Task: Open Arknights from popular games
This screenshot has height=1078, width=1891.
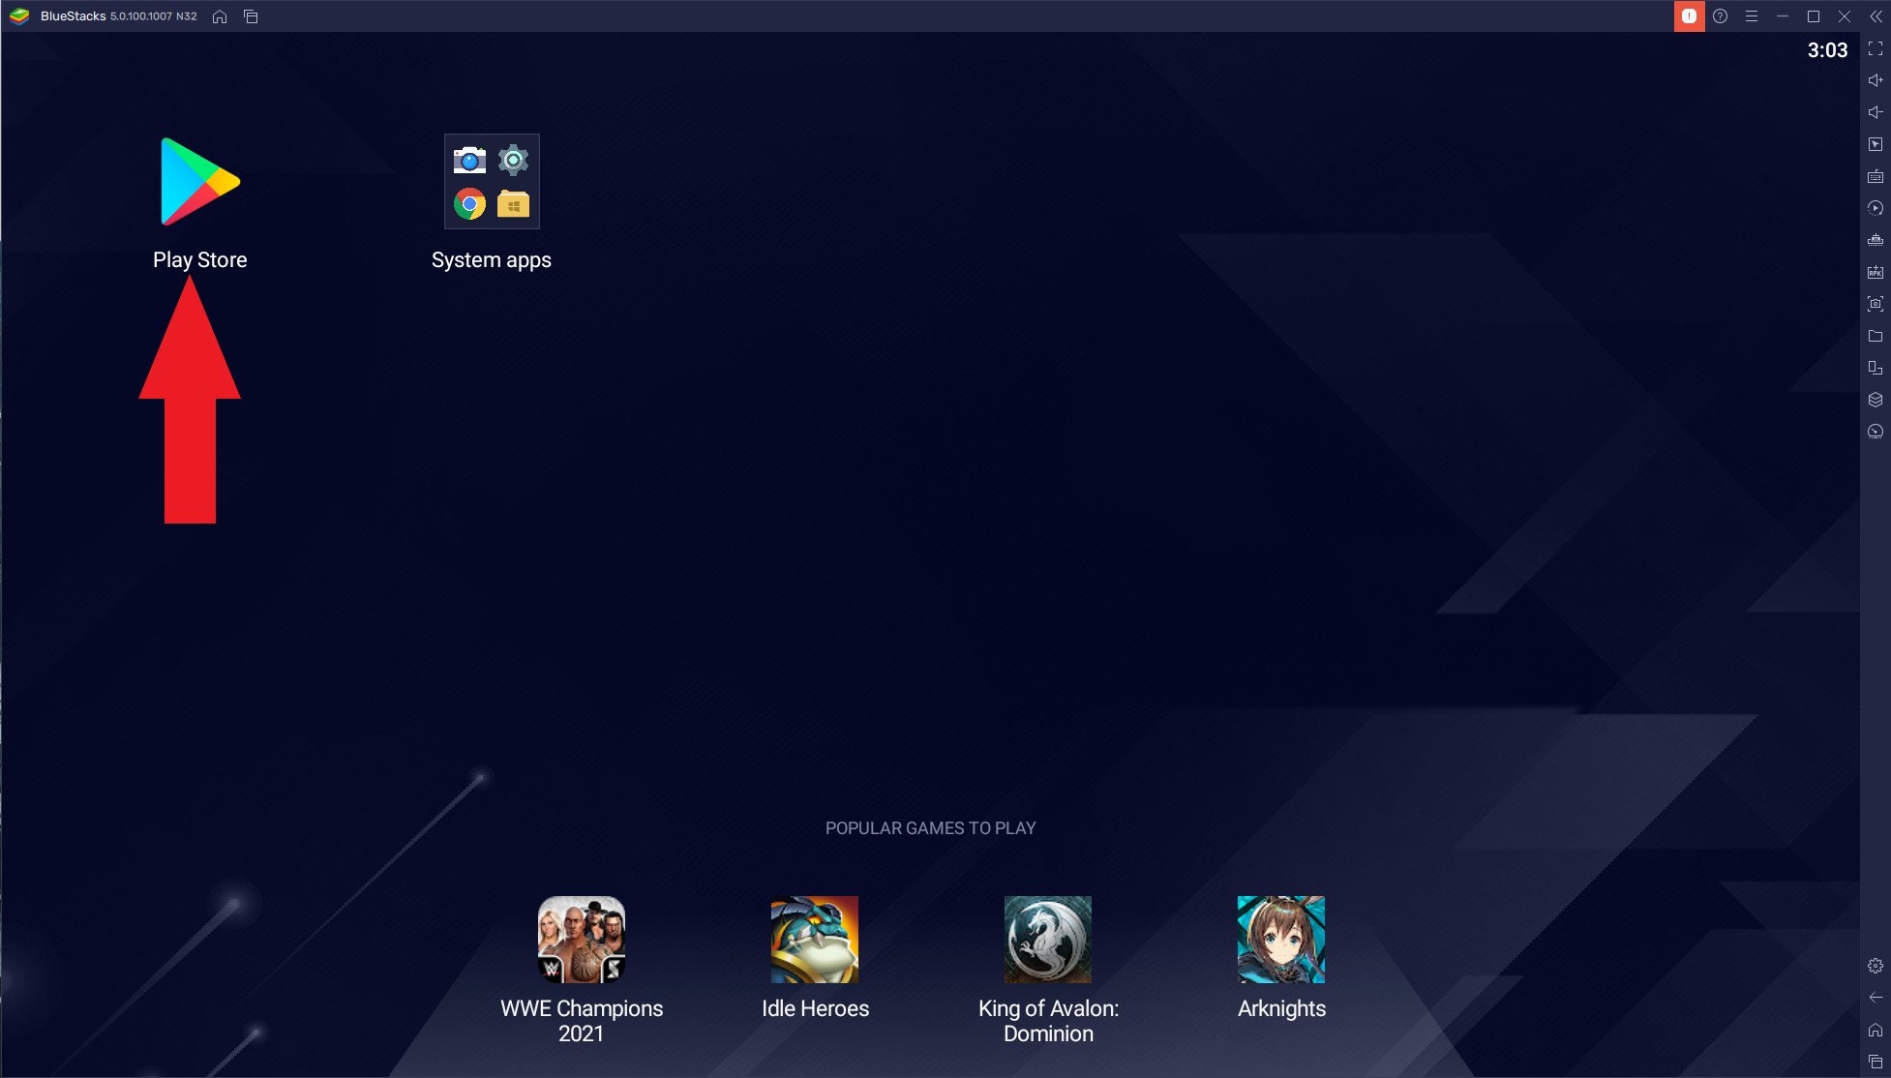Action: [x=1280, y=940]
